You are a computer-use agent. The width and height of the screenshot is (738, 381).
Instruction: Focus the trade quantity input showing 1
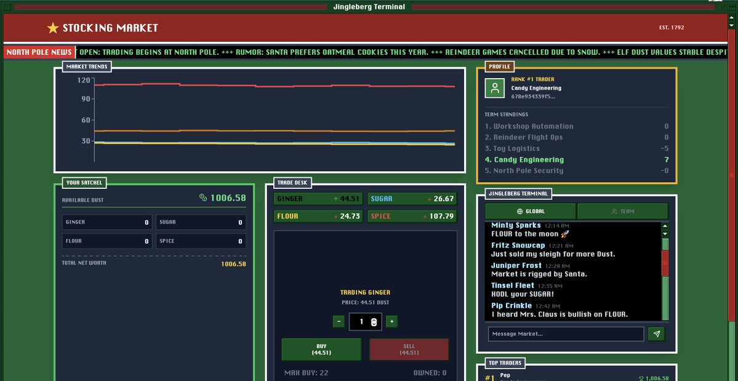365,322
